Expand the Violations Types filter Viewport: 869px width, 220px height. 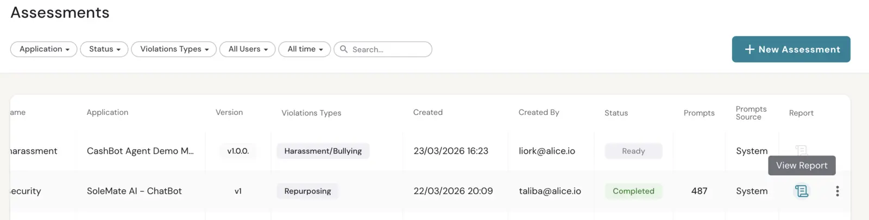(x=174, y=49)
